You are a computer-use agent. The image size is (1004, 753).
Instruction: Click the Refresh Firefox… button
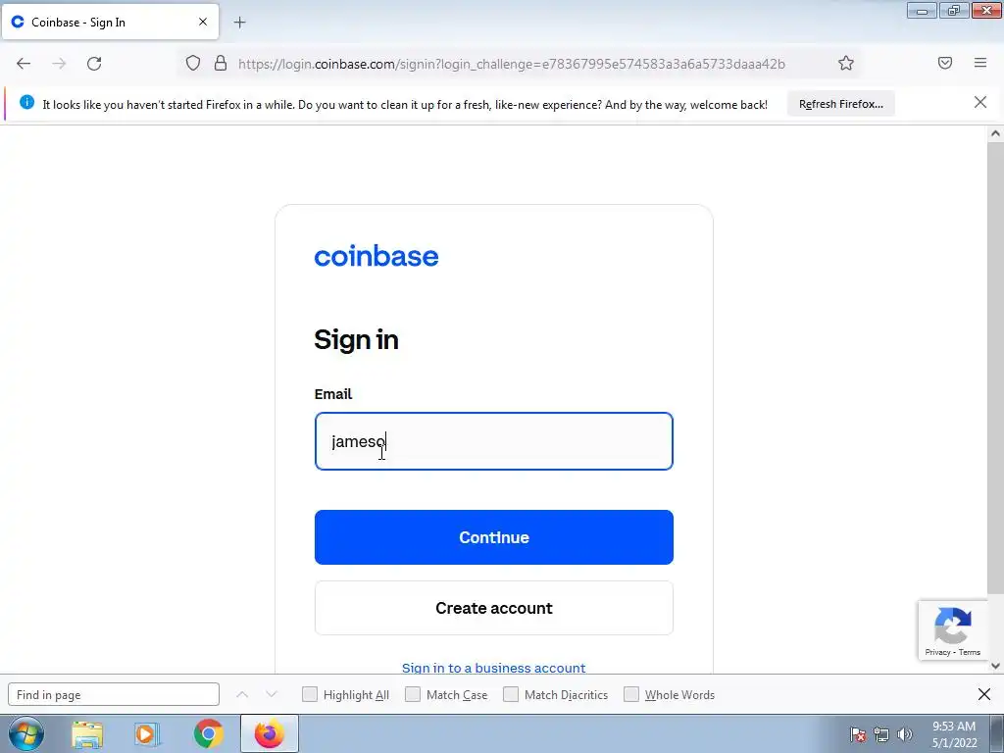(840, 104)
